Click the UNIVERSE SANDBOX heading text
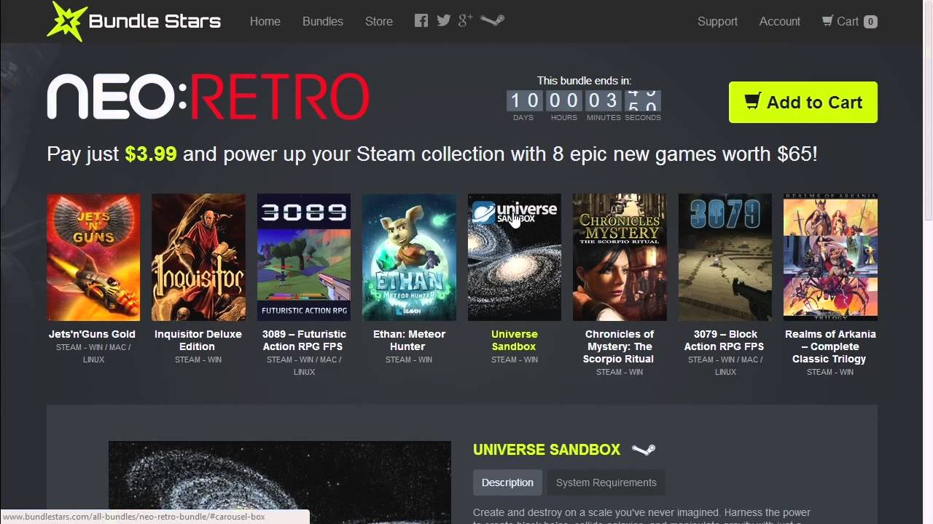The height and width of the screenshot is (524, 933). pyautogui.click(x=547, y=450)
